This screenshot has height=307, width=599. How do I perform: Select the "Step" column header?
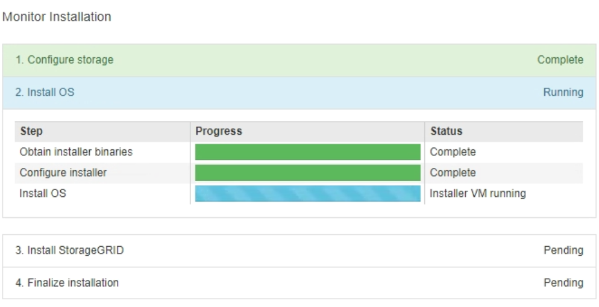pyautogui.click(x=31, y=131)
